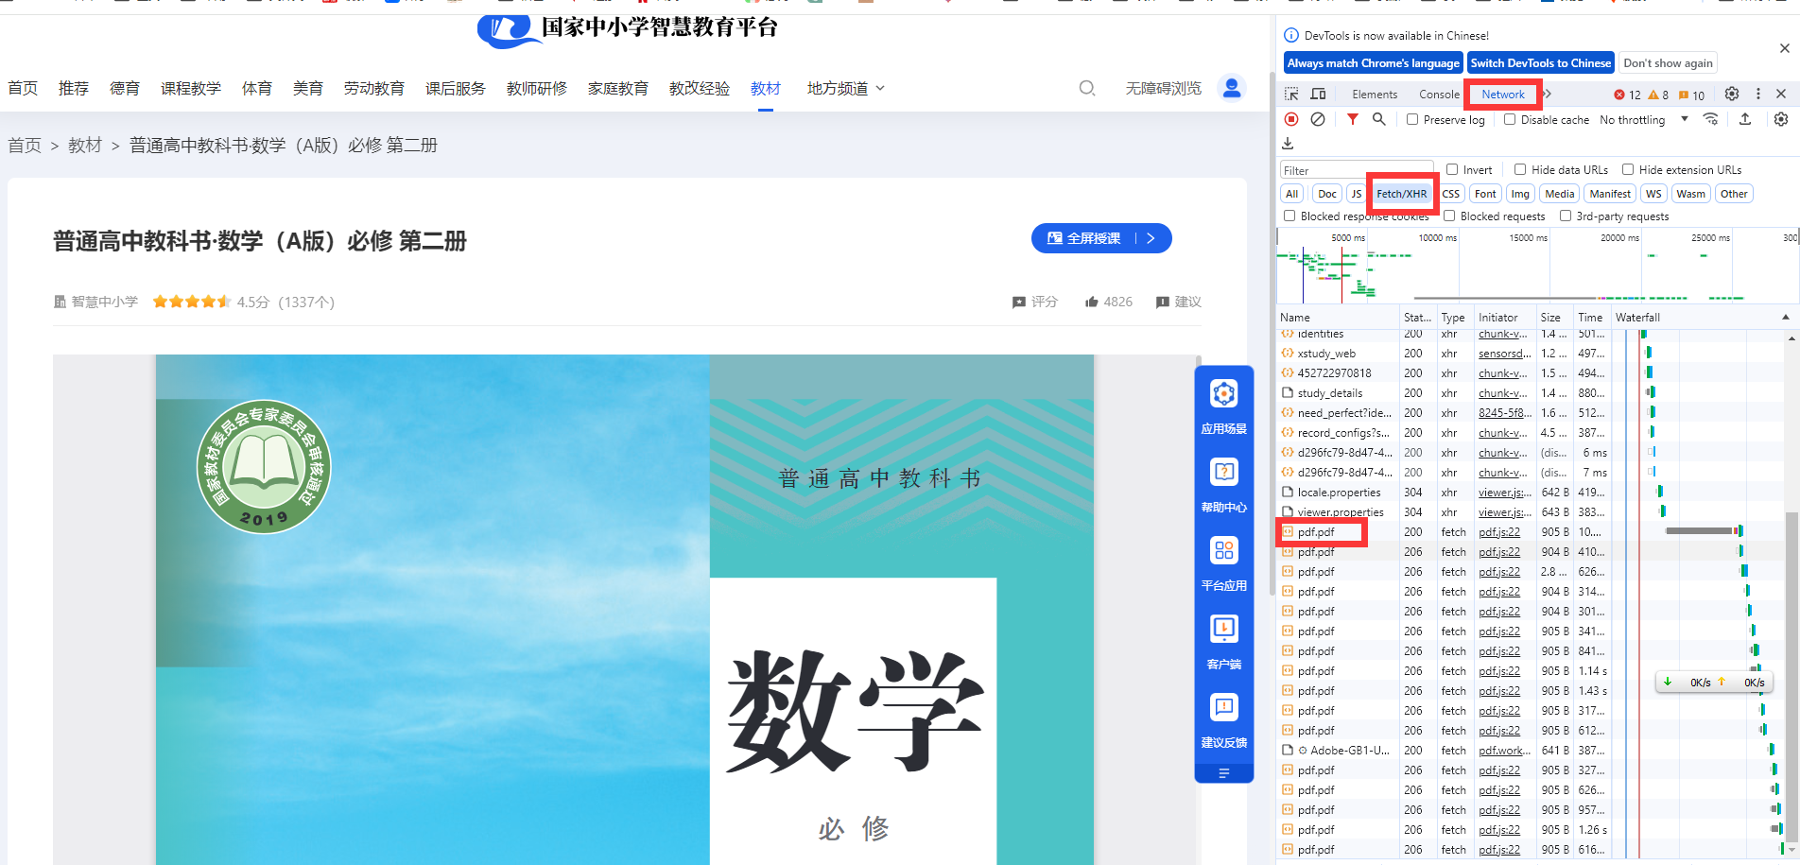Image resolution: width=1800 pixels, height=865 pixels.
Task: Open the No throttling dropdown
Action: point(1643,120)
